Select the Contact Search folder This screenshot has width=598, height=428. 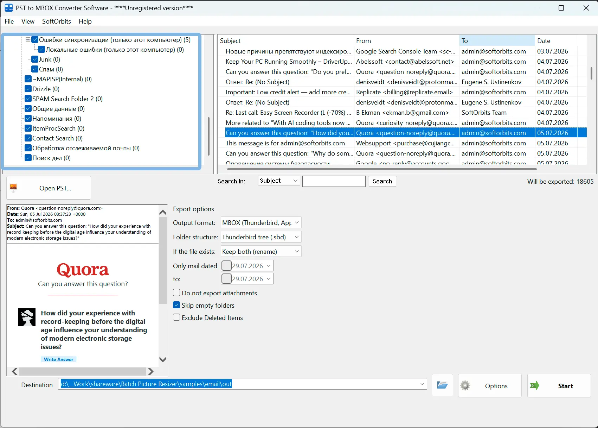58,138
